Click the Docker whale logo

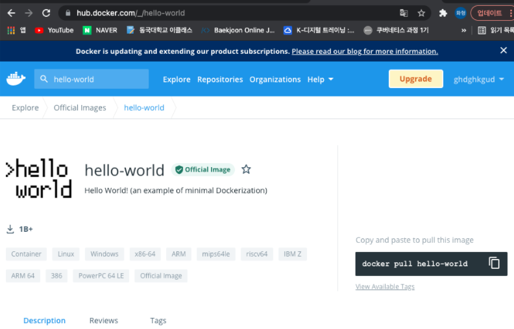tap(16, 79)
